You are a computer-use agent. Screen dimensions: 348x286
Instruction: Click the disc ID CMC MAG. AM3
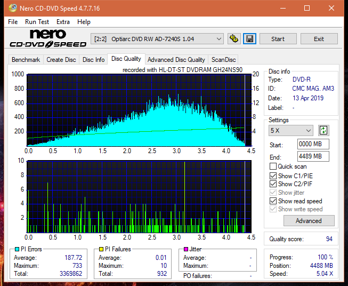click(x=313, y=89)
